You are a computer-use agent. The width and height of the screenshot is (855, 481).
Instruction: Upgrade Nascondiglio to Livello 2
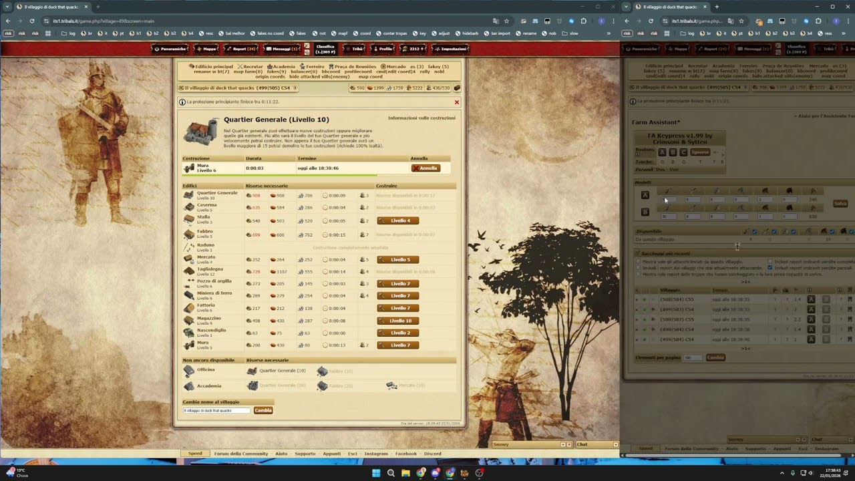tap(398, 333)
